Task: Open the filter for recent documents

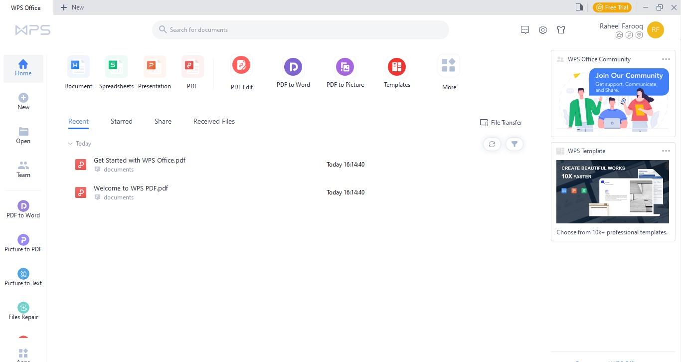Action: tap(514, 144)
